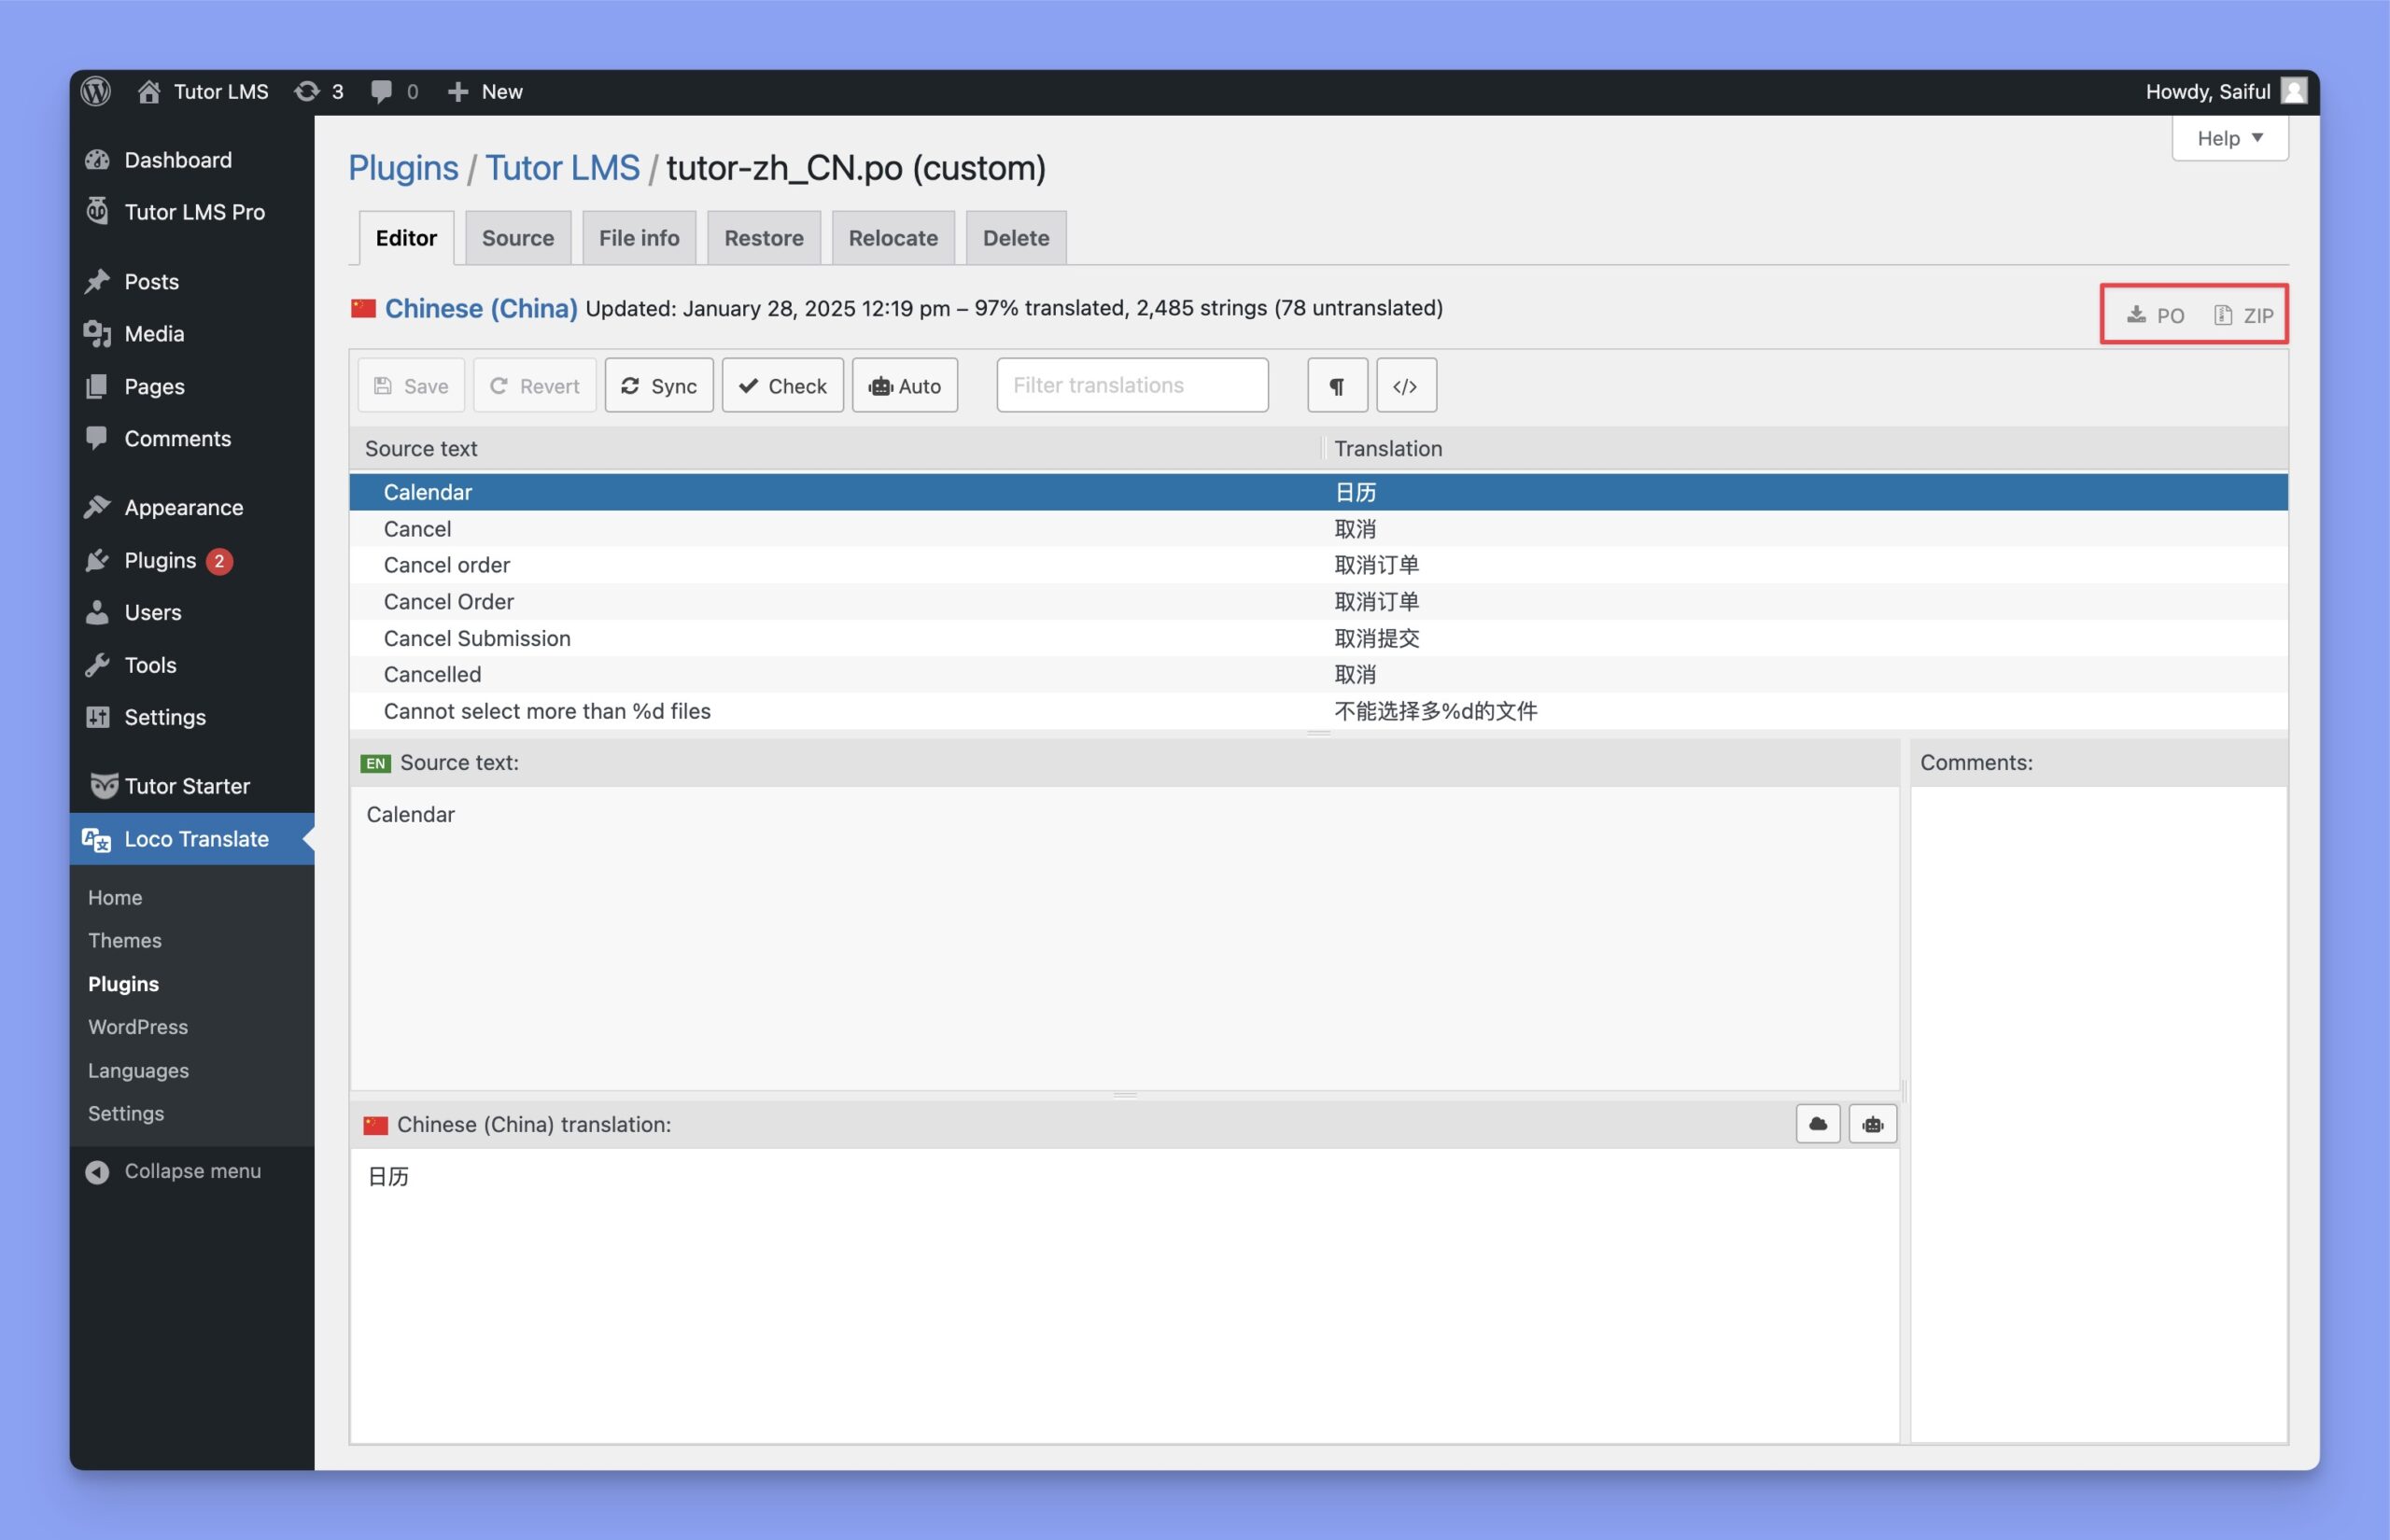
Task: Expand the Loco Translate menu item
Action: point(197,840)
